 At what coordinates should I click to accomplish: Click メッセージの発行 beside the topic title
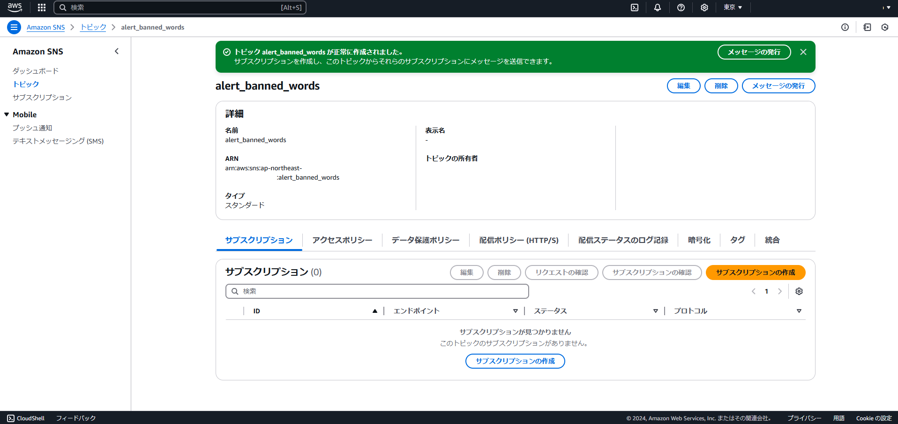pyautogui.click(x=778, y=86)
